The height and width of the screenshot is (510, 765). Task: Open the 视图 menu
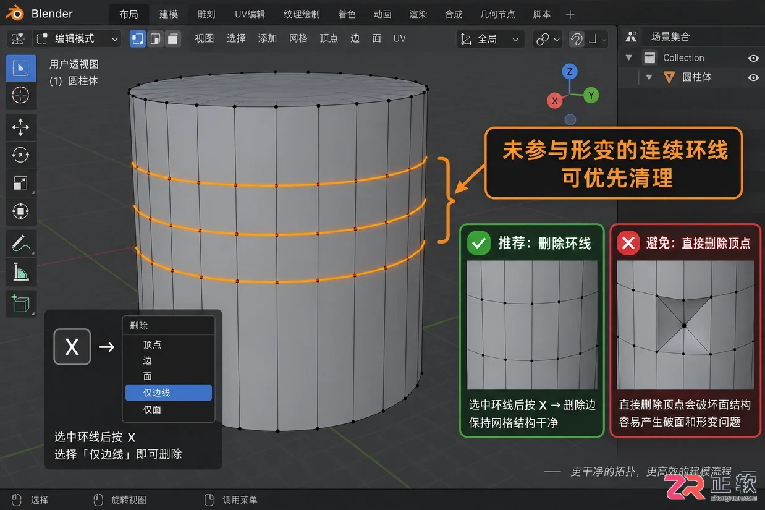coord(205,38)
